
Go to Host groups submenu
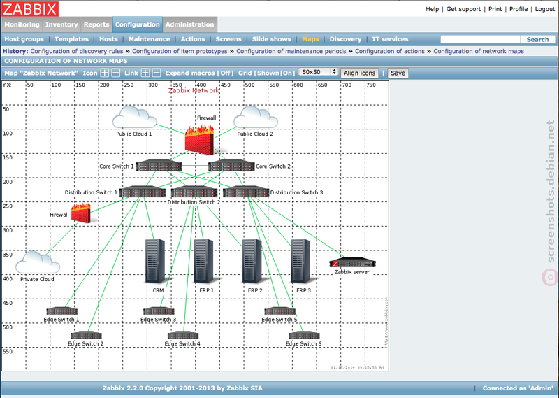pyautogui.click(x=24, y=39)
